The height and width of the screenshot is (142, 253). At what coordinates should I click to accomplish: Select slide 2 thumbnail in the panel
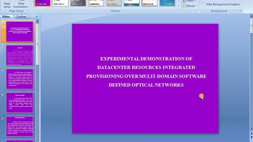(19, 55)
